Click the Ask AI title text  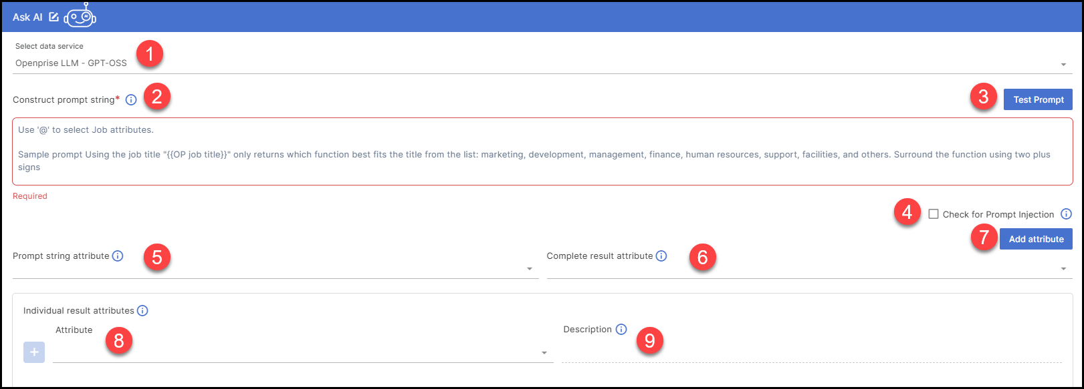[x=27, y=17]
